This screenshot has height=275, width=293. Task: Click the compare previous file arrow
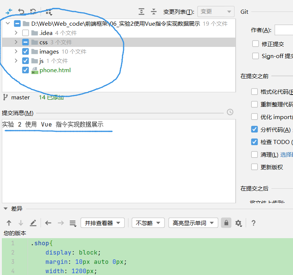48,223
